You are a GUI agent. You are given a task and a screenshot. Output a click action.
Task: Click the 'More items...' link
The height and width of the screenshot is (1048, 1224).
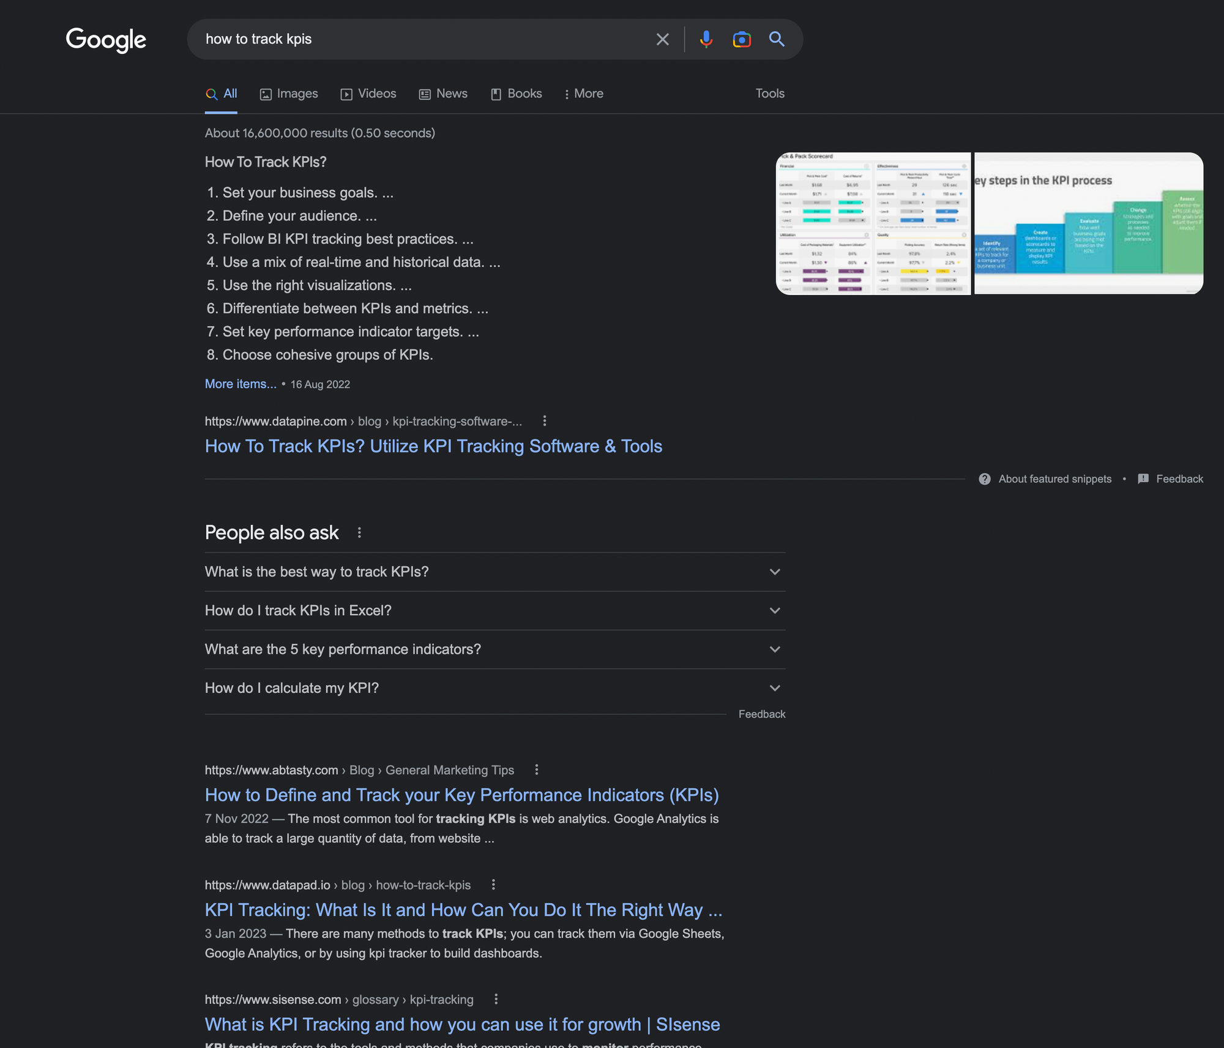click(241, 384)
